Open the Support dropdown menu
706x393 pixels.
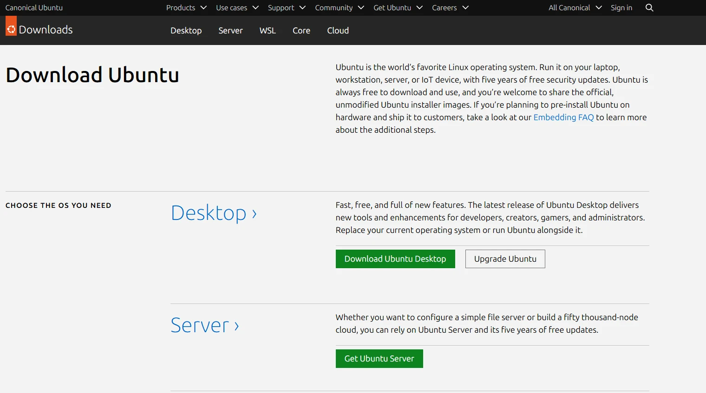click(287, 7)
